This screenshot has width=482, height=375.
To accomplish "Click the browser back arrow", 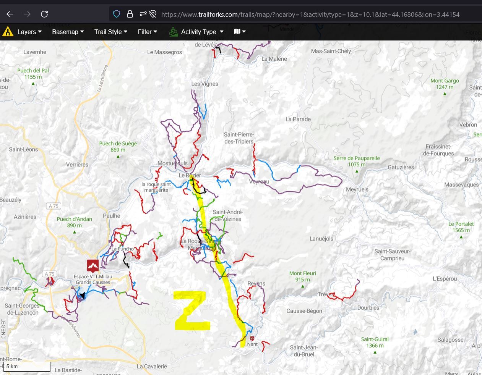I will 10,14.
